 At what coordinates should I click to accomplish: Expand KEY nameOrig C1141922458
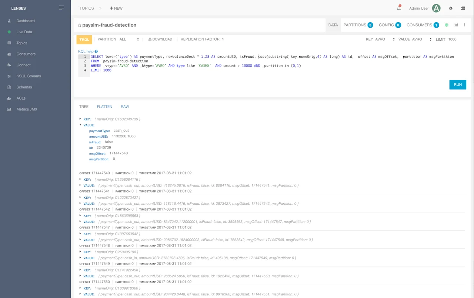point(80,270)
